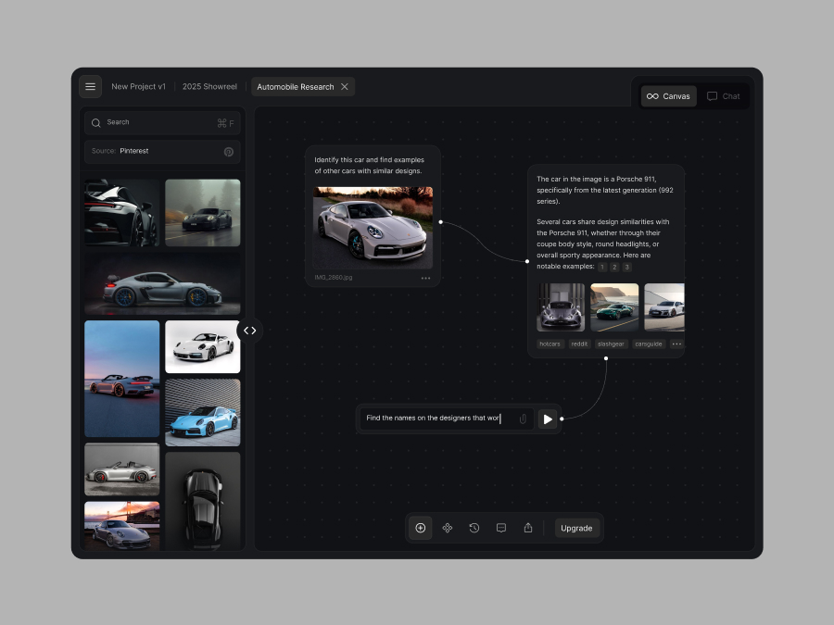Open citation reference 3

(x=626, y=267)
